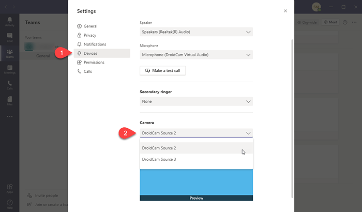
Task: Open profile avatar menu in title bar
Action: (316, 7)
